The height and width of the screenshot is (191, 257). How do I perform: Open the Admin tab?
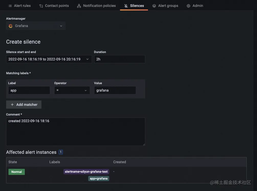tap(195, 6)
